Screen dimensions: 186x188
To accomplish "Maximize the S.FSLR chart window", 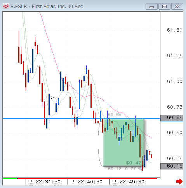I will pos(164,7).
